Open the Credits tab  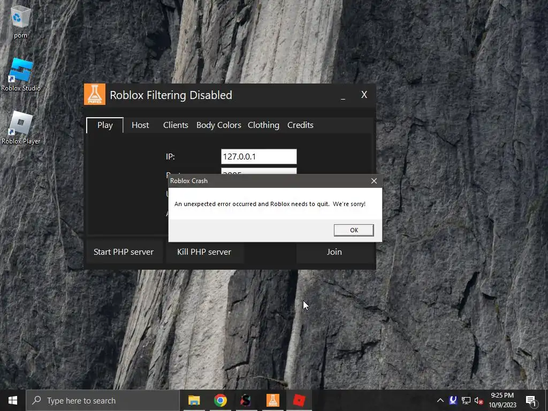pyautogui.click(x=300, y=125)
